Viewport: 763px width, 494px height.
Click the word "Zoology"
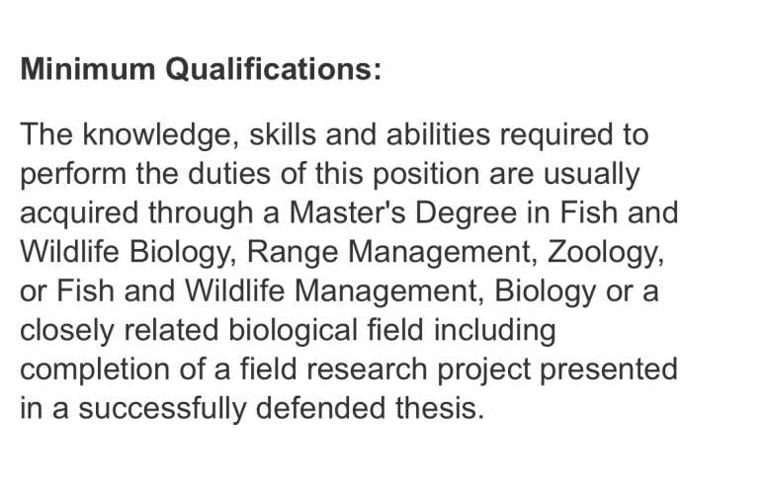[605, 252]
